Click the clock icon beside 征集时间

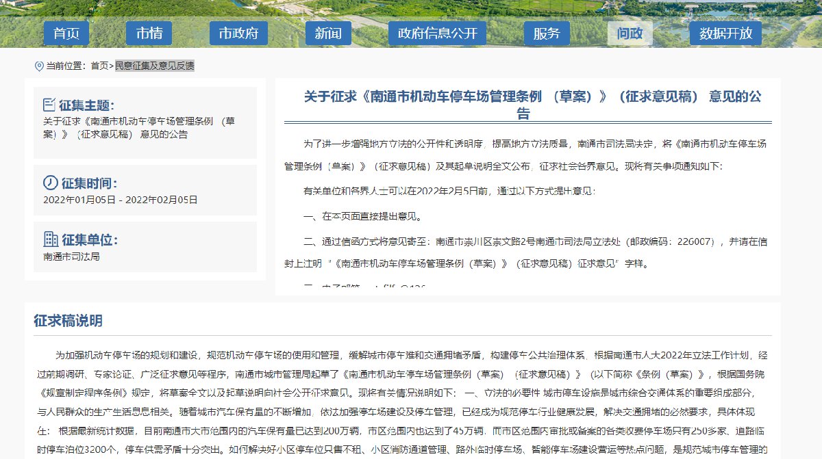[x=50, y=183]
